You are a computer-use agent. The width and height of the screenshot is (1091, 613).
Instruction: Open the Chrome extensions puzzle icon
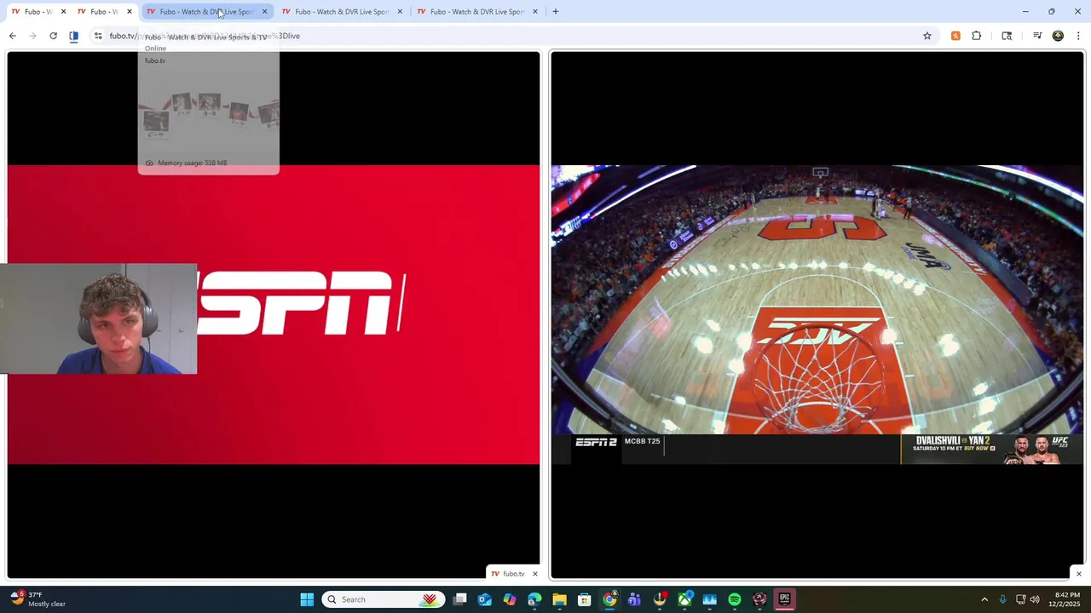(x=977, y=36)
